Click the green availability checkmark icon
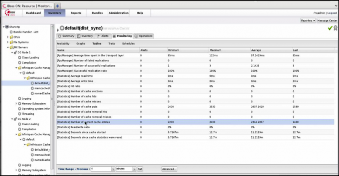Screen dimensions: 339x176 click(330, 28)
